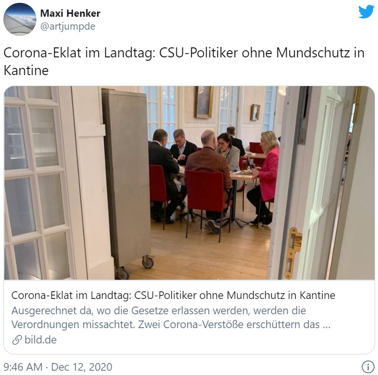Open Maxi Henker's round profile avatar
Image resolution: width=378 pixels, height=375 pixels.
(20, 19)
